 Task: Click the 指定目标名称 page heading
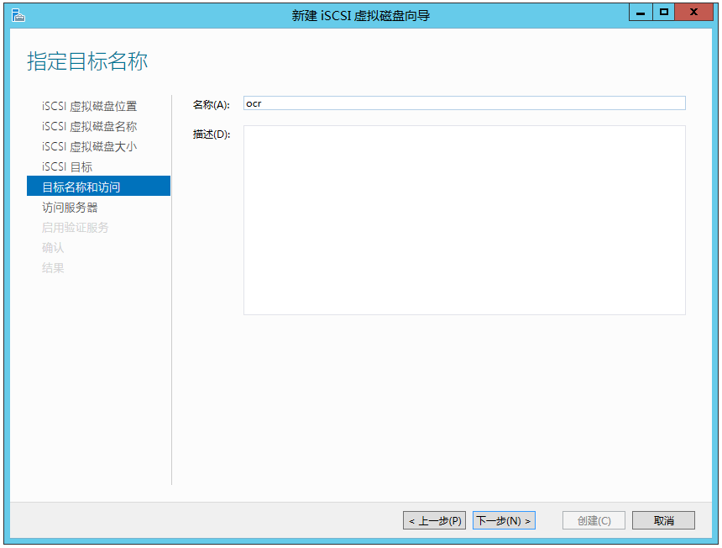point(87,61)
